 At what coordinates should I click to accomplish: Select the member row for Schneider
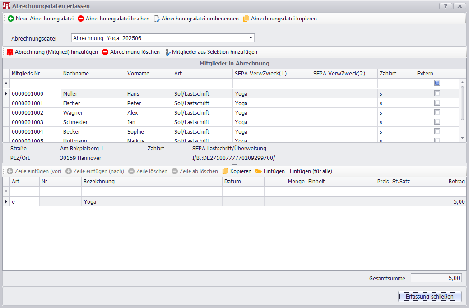pyautogui.click(x=76, y=122)
